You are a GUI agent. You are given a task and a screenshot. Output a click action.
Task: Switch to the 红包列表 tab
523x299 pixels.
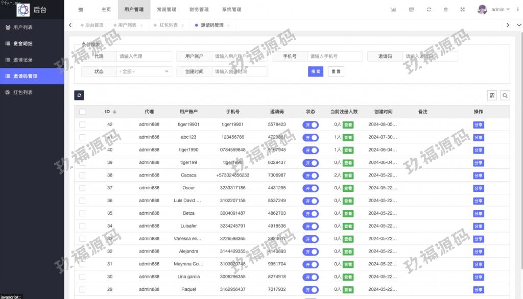[168, 25]
